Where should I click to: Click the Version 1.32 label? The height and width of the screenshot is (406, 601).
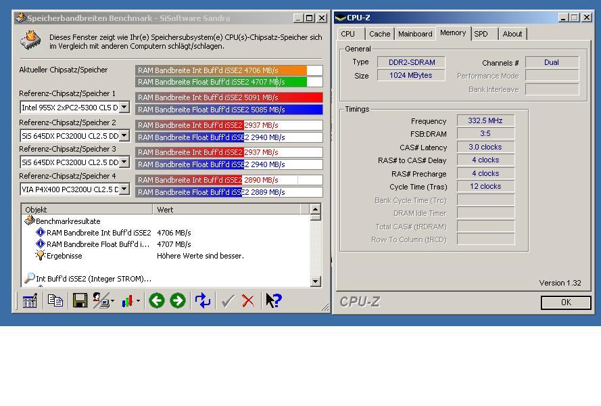click(560, 283)
